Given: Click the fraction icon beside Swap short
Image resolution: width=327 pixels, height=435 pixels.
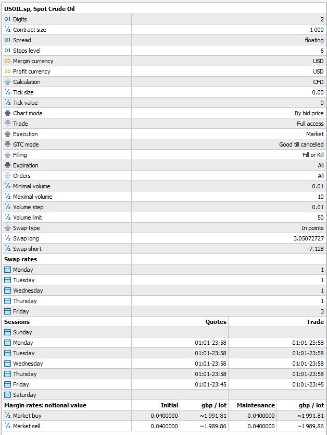Looking at the screenshot, I should point(7,249).
